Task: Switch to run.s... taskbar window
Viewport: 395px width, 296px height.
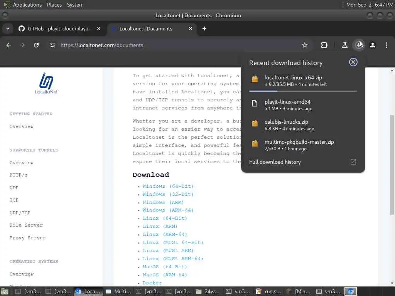Action: (x=268, y=291)
